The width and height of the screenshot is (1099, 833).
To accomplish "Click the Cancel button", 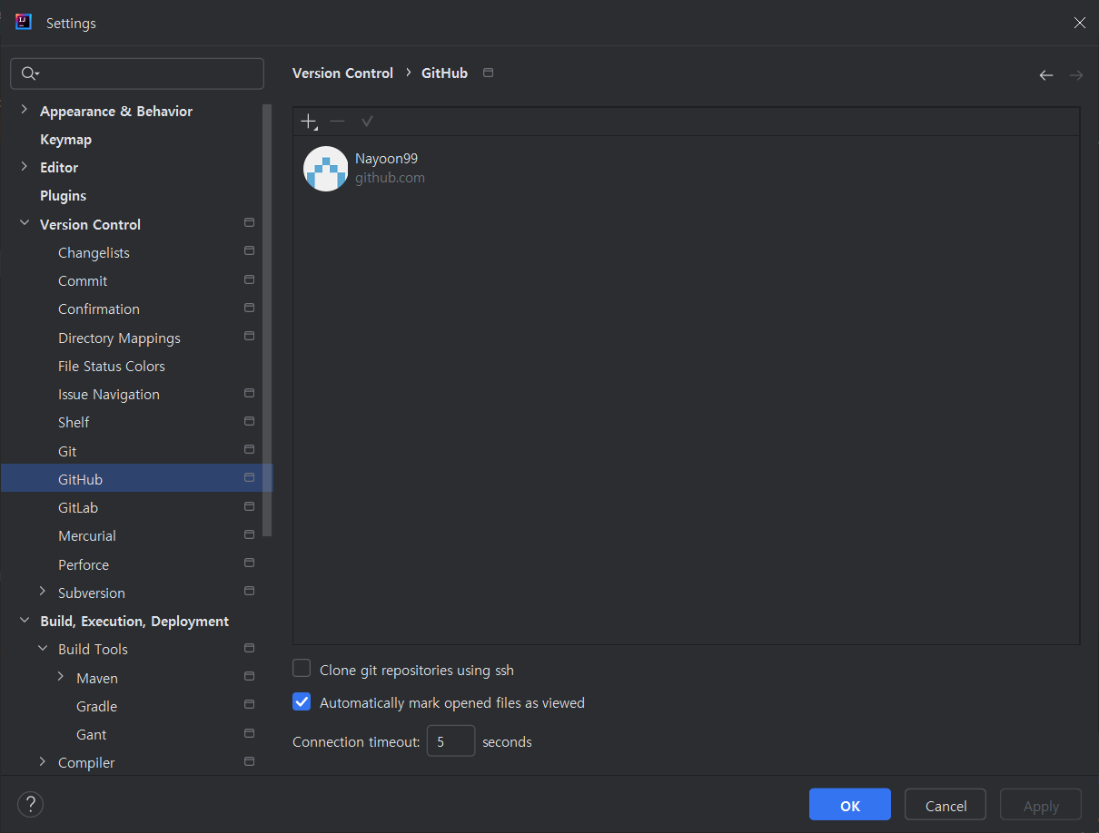I will coord(946,805).
